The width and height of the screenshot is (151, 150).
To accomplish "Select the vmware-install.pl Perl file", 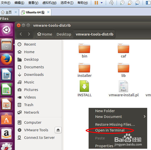I will (x=123, y=88).
